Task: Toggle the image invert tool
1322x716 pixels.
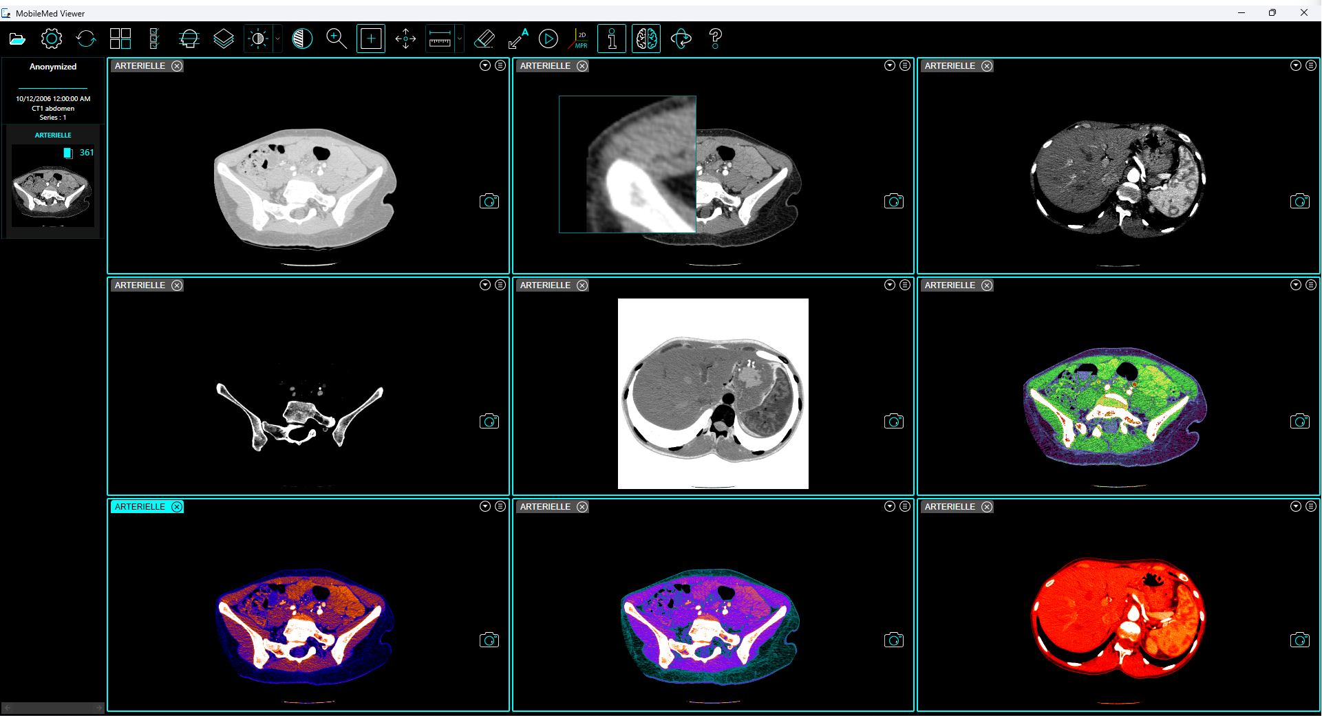Action: pyautogui.click(x=303, y=39)
